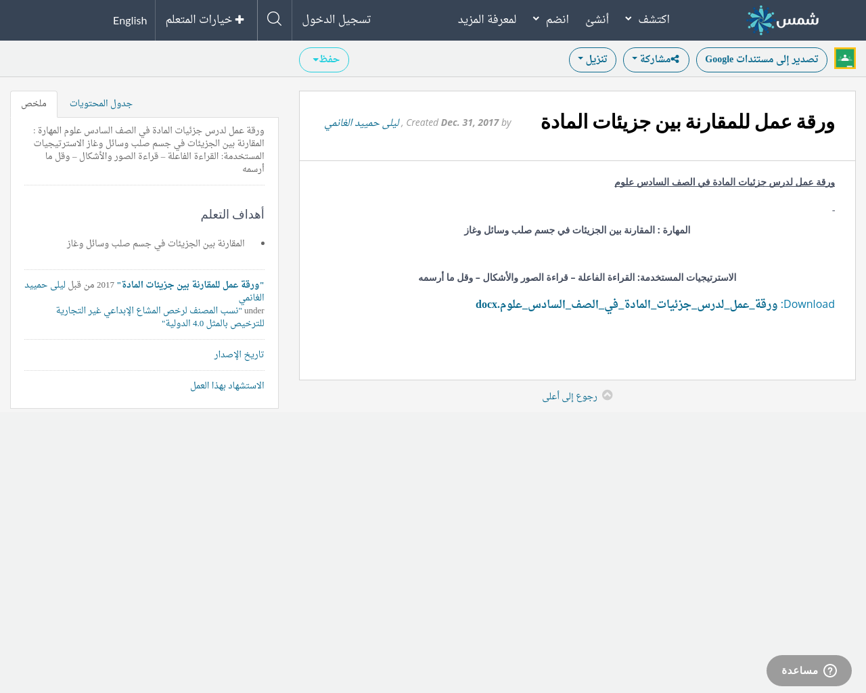The image size is (866, 693).
Task: Expand تاريخ الإصدار version history
Action: pyautogui.click(x=239, y=355)
